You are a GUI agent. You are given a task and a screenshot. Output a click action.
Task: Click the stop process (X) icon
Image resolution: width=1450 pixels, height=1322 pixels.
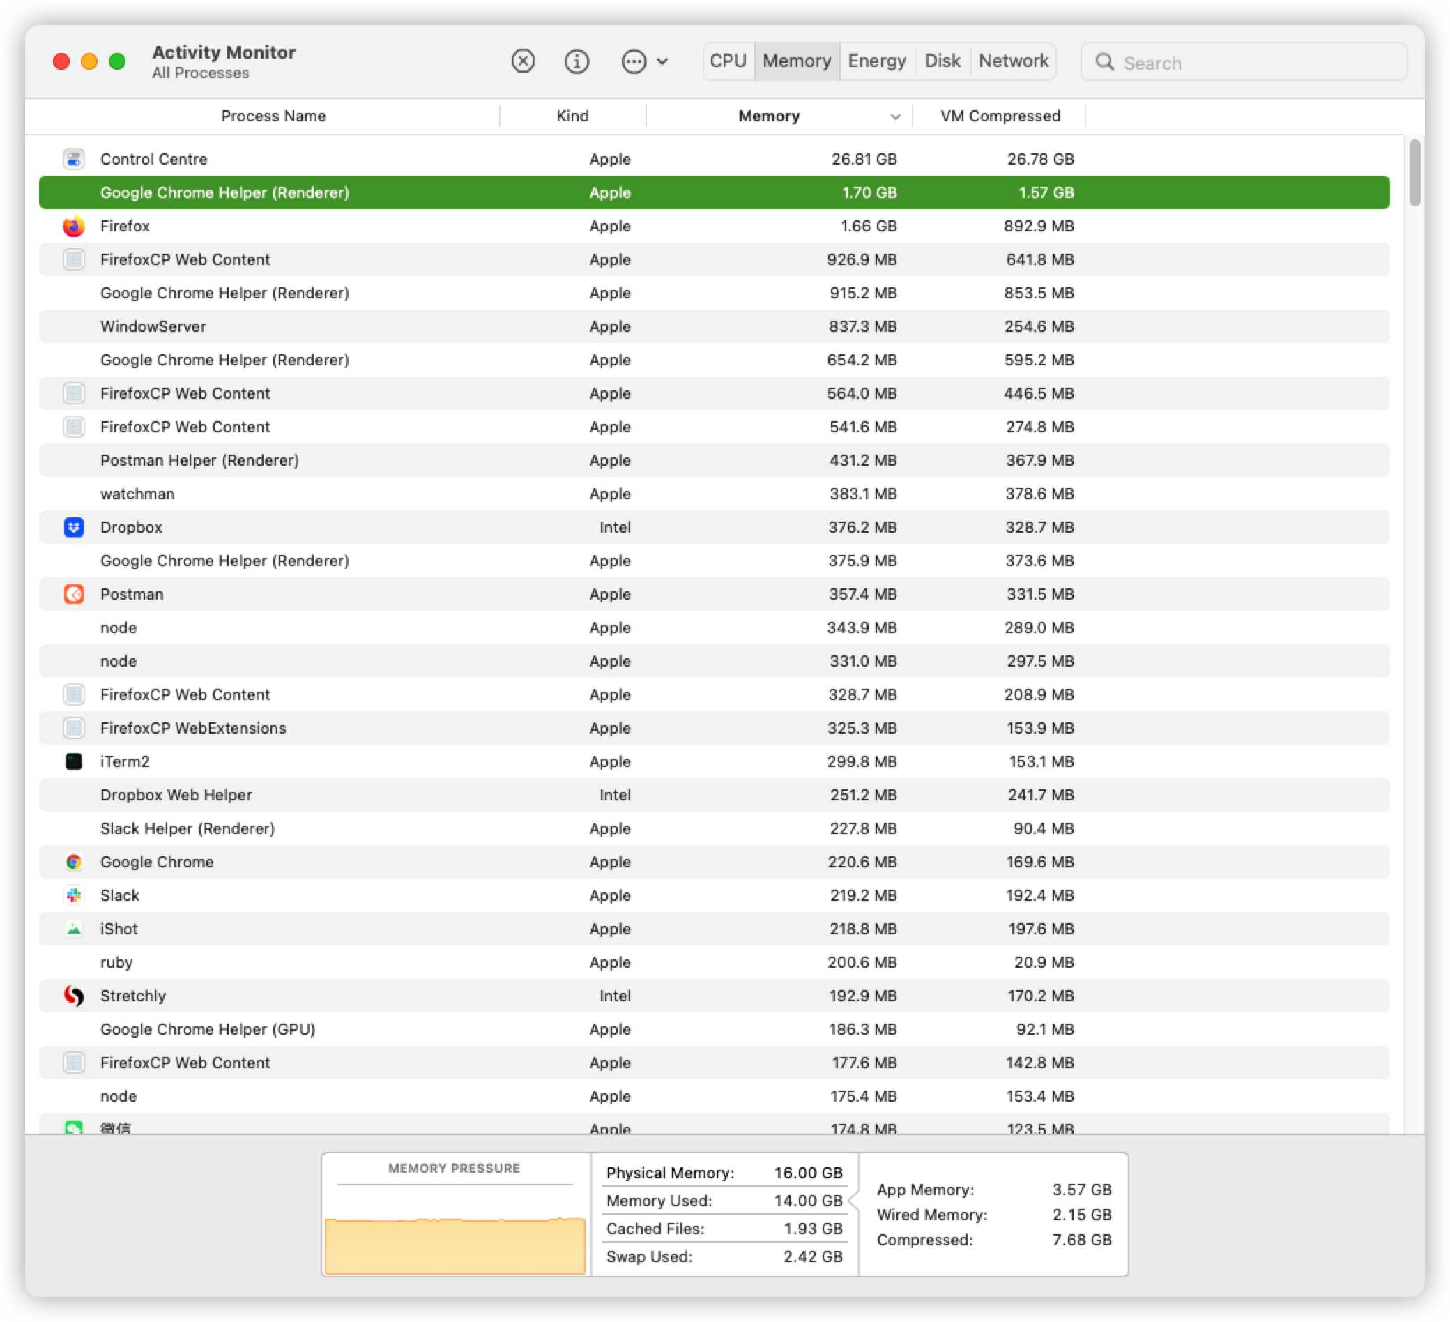523,61
